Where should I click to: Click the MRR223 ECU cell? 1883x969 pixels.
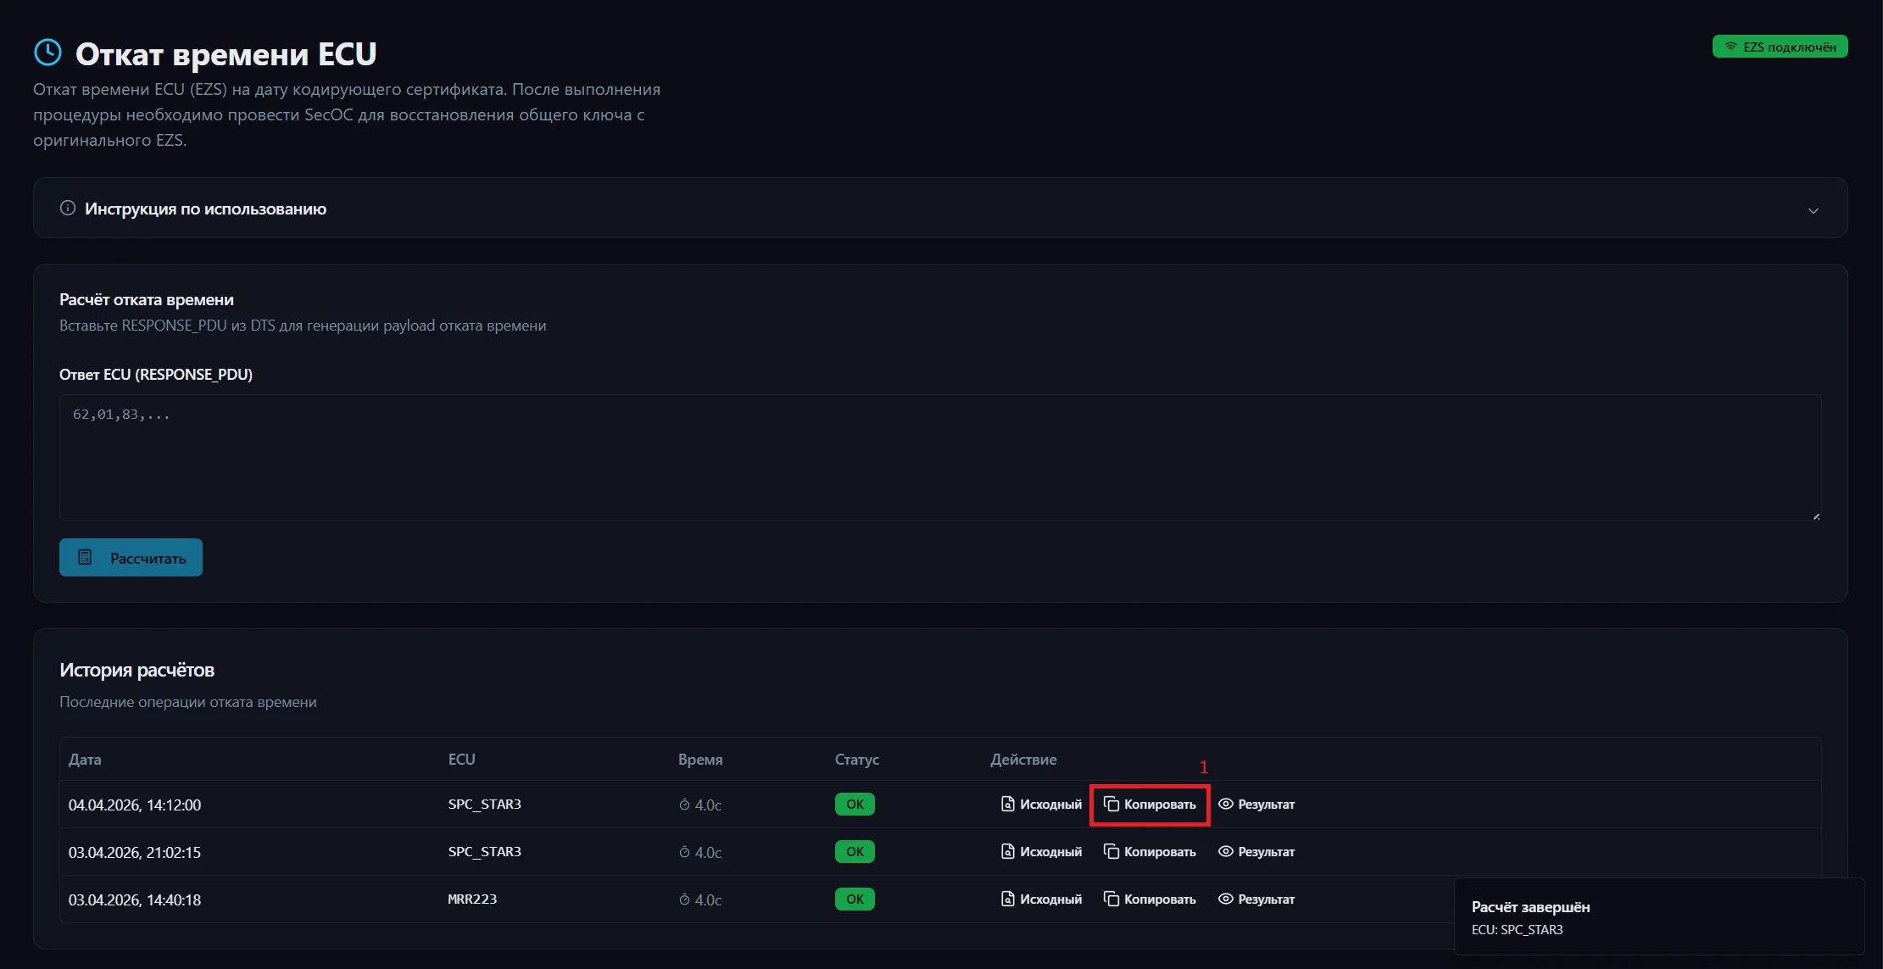pos(472,899)
